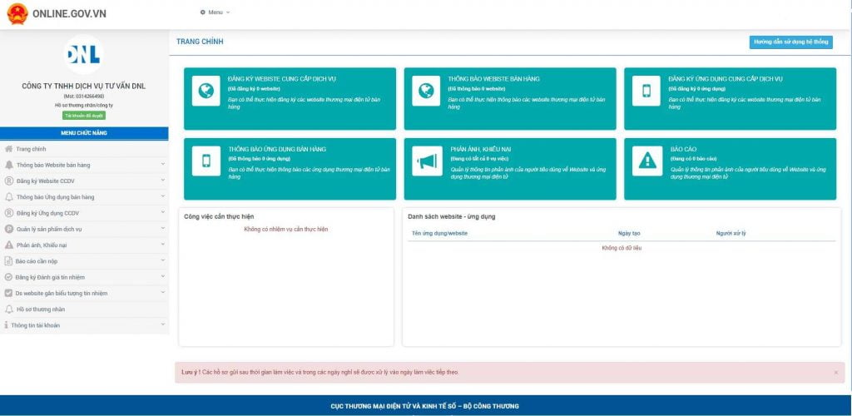
Task: Click the warning icon beside Phản ánh, Khiếu nại
Action: [x=8, y=245]
